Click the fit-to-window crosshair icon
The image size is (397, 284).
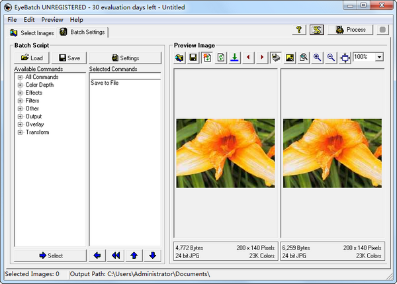tap(345, 58)
